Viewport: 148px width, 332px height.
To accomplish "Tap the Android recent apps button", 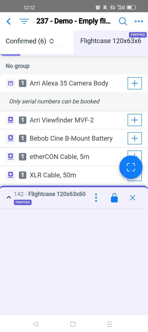I will (110, 324).
